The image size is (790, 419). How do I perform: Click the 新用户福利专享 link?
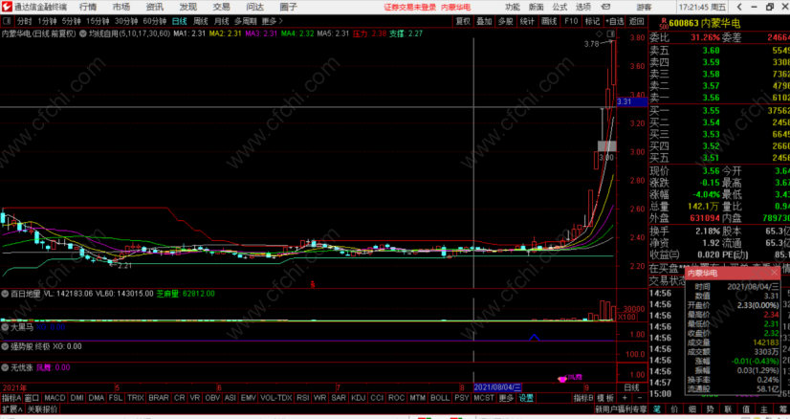[621, 408]
